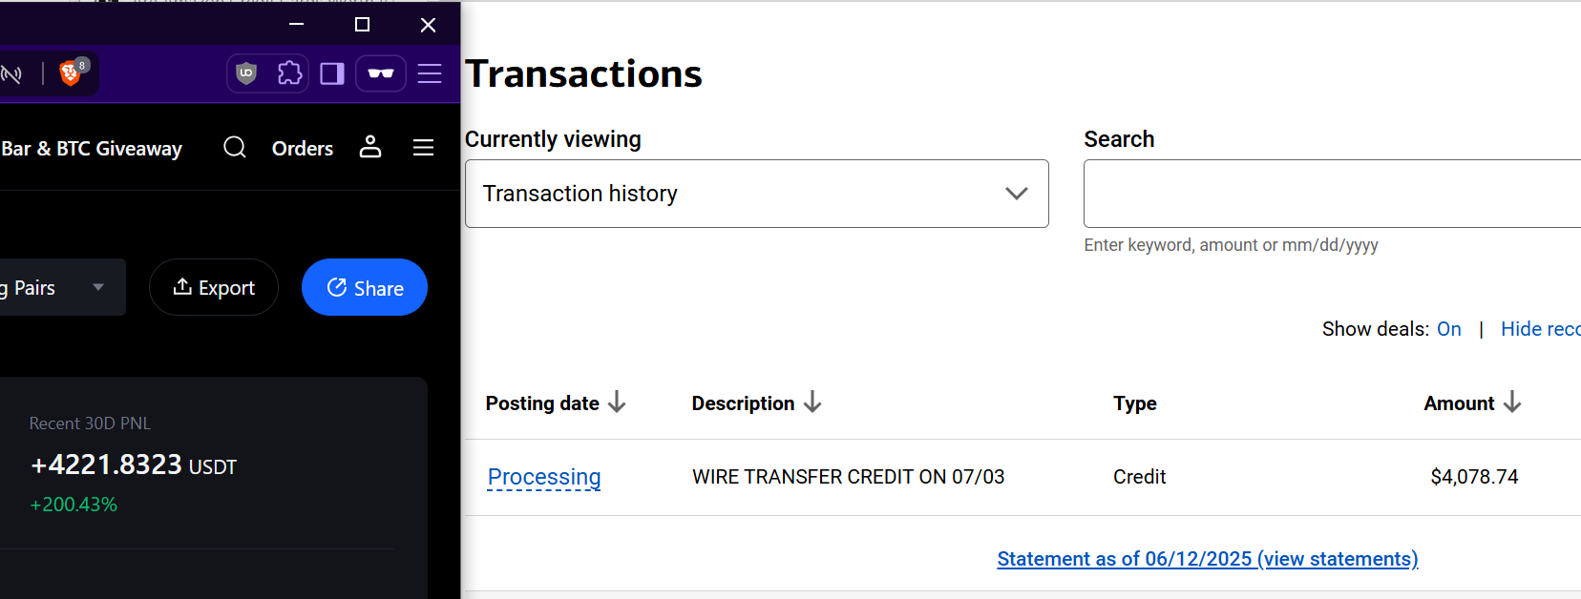Open Bar & BTC Giveaway nav item

(92, 149)
